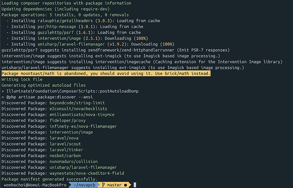Viewport: 293px width, 188px height.
Task: Click 100% on the laravel-filemanager download line
Action: point(167,44)
